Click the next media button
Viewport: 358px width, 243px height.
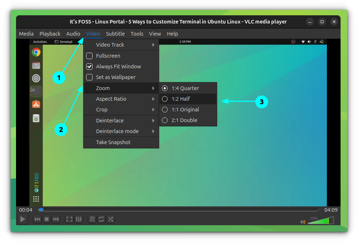[56, 219]
